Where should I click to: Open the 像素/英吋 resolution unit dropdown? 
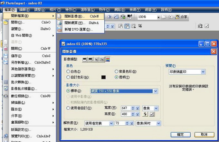coord(158,123)
